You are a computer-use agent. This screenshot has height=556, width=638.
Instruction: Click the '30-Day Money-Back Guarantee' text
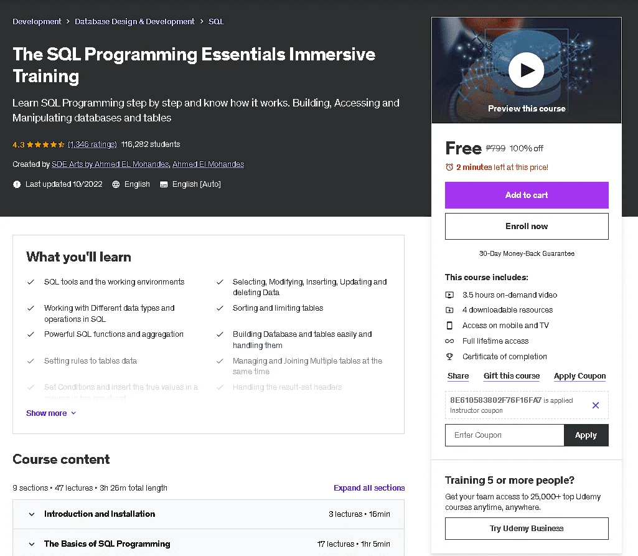(527, 253)
